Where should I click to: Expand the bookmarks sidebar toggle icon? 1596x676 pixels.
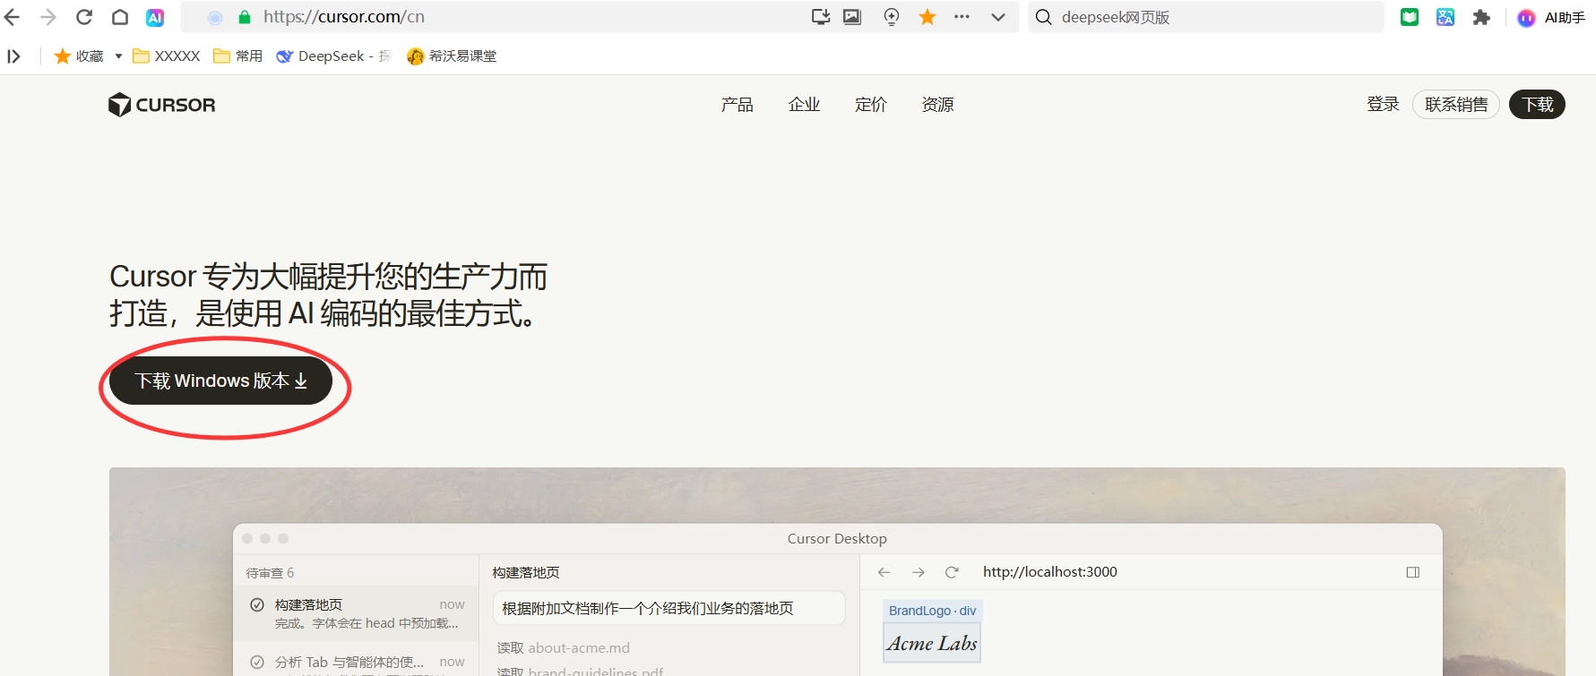(x=13, y=56)
